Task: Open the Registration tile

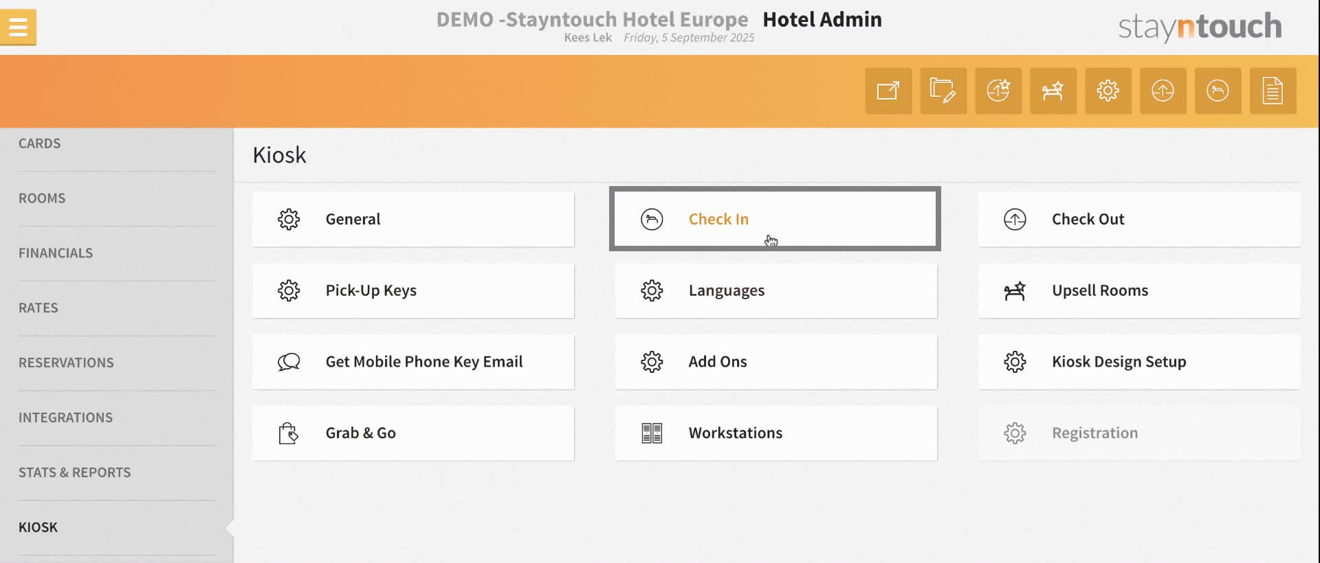Action: [x=1139, y=433]
